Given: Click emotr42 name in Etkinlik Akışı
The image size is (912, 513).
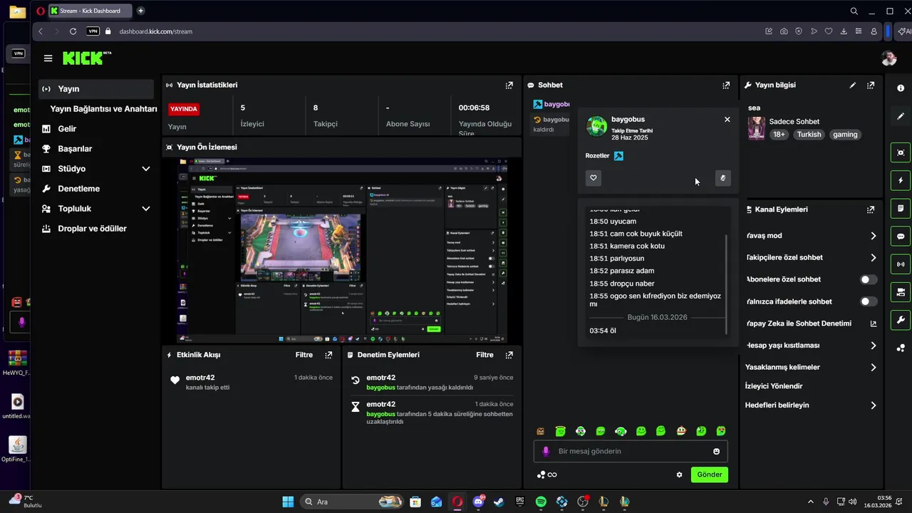Looking at the screenshot, I should 200,378.
